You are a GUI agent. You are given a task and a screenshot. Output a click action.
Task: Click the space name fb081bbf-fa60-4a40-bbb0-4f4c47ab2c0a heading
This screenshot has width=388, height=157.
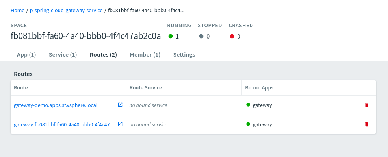tap(85, 36)
